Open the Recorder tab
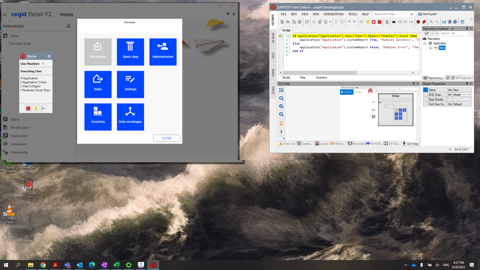Screen dimensions: 480x270 pyautogui.click(x=356, y=144)
